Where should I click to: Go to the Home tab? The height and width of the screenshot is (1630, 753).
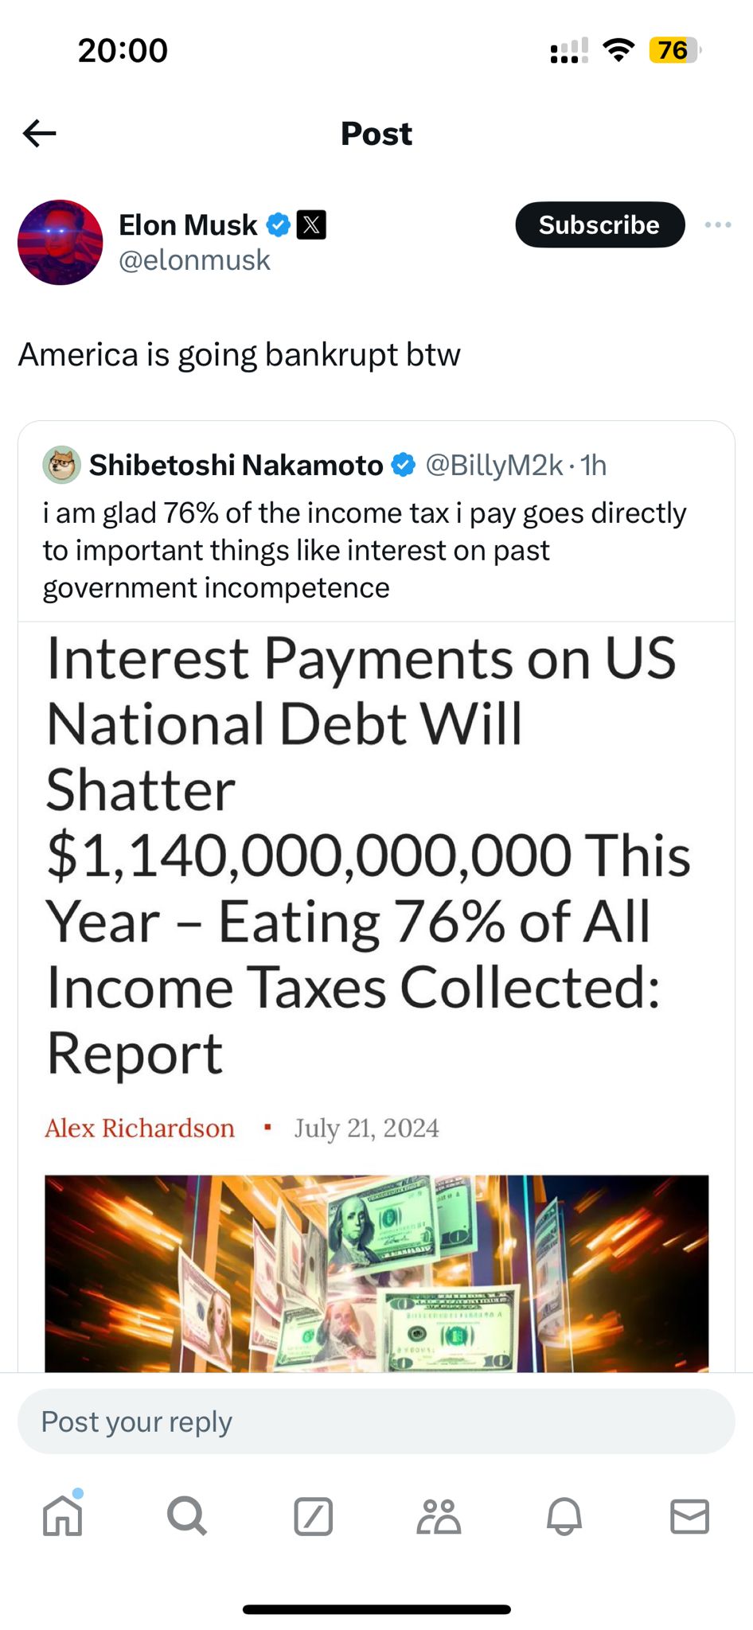coord(63,1515)
